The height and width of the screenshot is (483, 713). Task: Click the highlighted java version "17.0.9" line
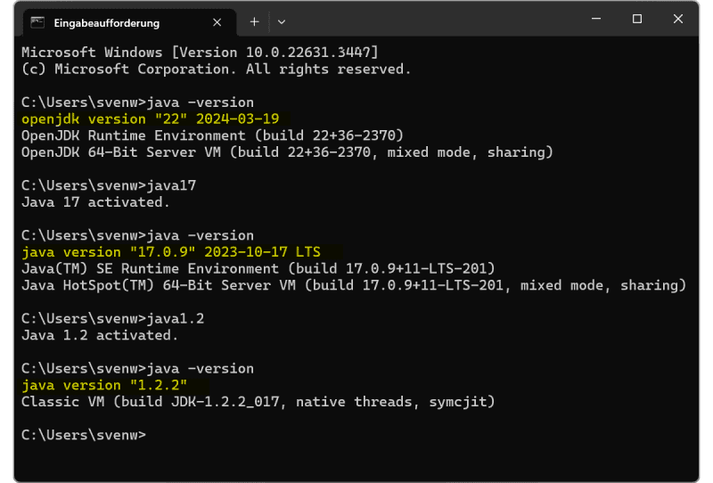pyautogui.click(x=170, y=252)
